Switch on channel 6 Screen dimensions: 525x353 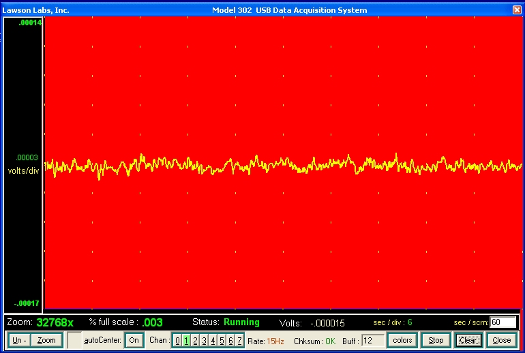point(230,341)
